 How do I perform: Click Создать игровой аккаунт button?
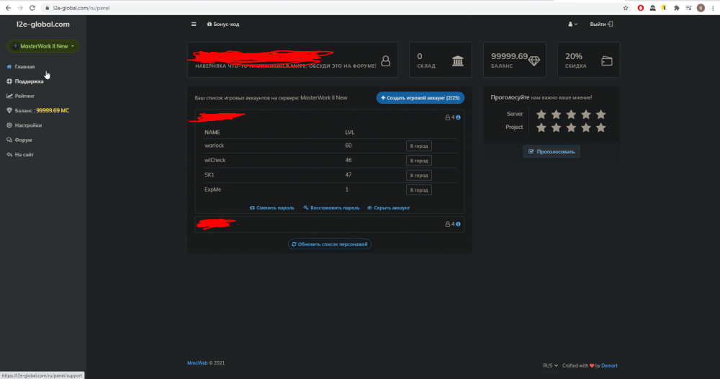pyautogui.click(x=420, y=97)
